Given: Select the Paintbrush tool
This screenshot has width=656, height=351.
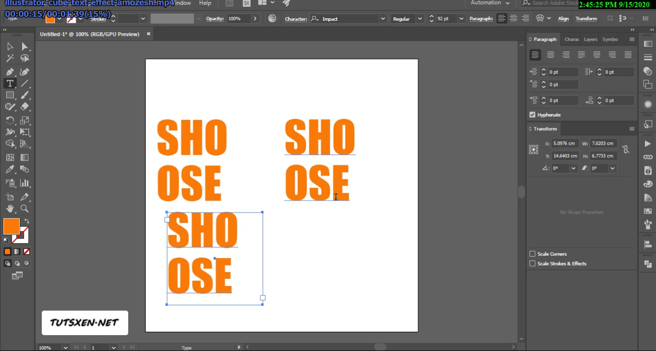Looking at the screenshot, I should click(24, 95).
